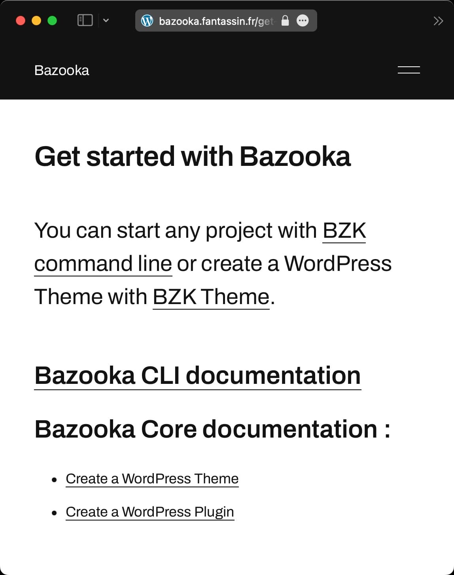The image size is (454, 575).
Task: Follow the 'command line' underlined link
Action: click(x=103, y=263)
